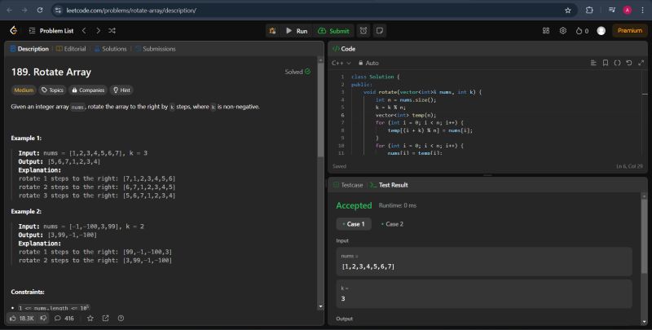This screenshot has height=330, width=652.
Task: Expand the Companies tag
Action: (x=88, y=90)
